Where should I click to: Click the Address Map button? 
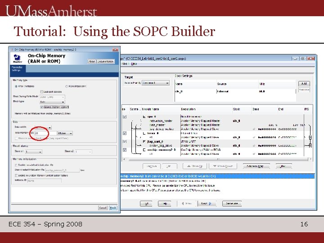tap(256, 166)
